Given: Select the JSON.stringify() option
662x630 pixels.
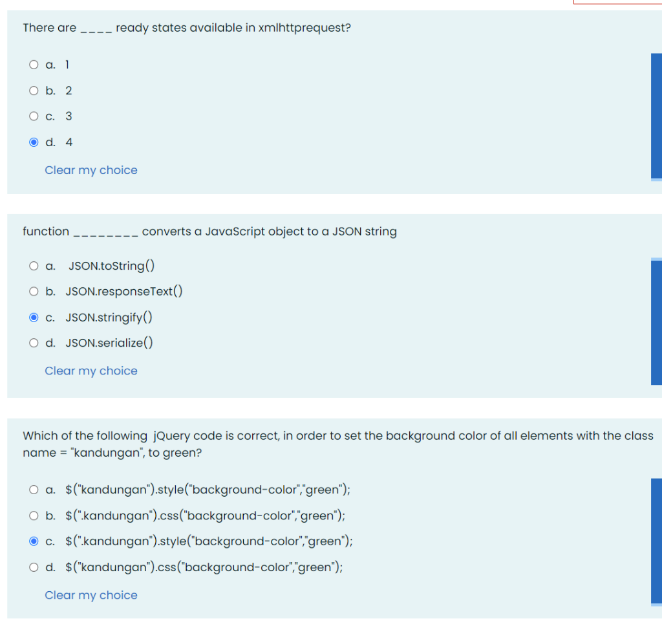Looking at the screenshot, I should coord(33,317).
